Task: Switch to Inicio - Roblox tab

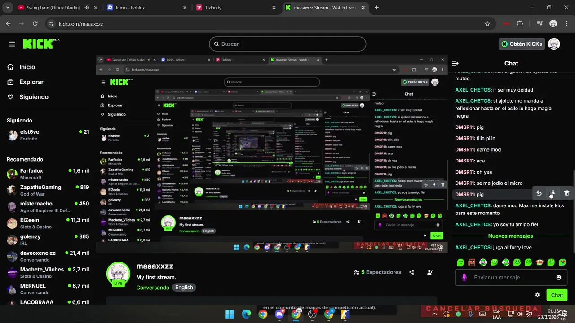Action: (147, 8)
